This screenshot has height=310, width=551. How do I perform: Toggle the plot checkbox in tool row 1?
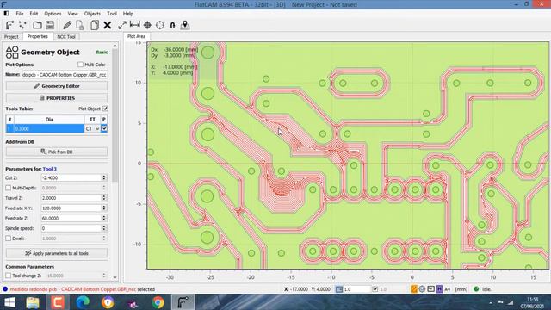(x=104, y=128)
